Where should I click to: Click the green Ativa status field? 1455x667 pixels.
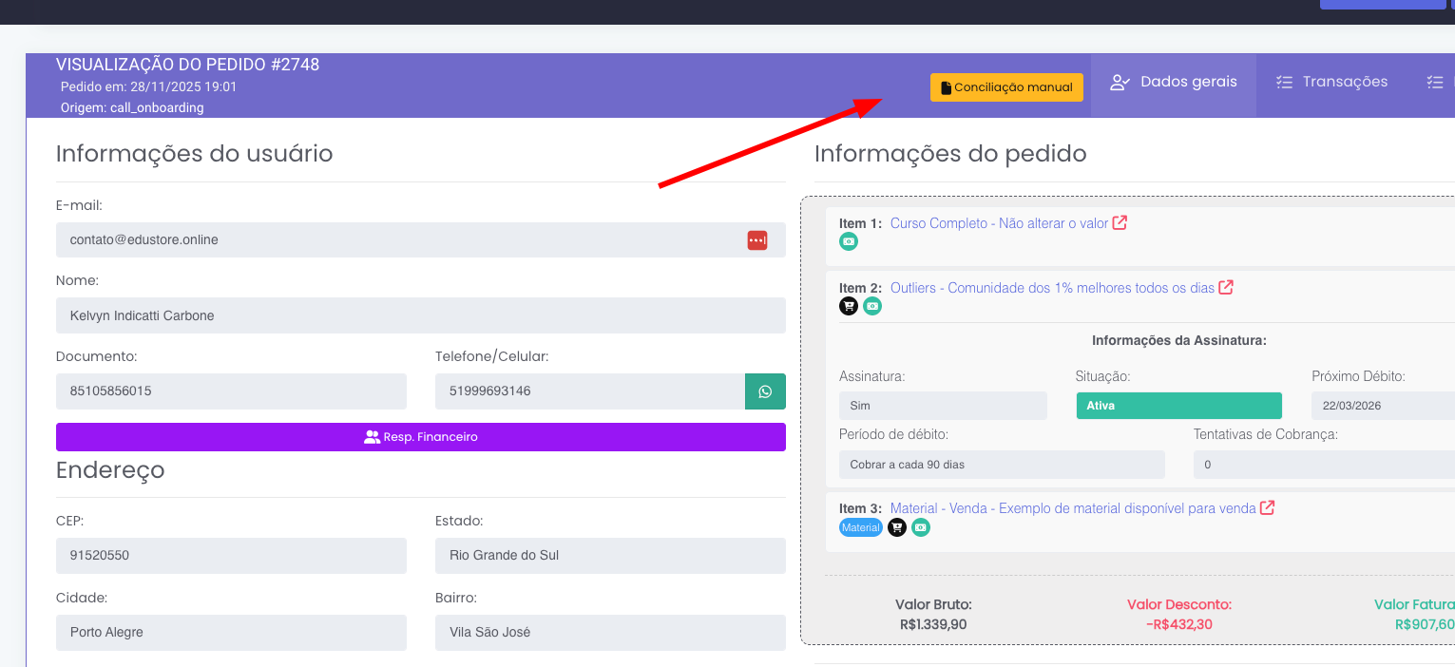(x=1178, y=406)
